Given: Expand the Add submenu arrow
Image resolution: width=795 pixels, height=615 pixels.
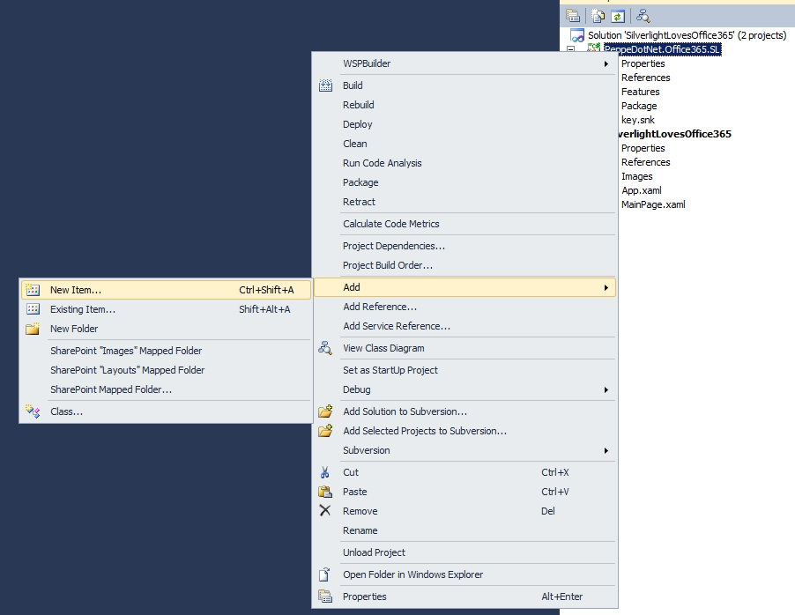Looking at the screenshot, I should point(606,287).
